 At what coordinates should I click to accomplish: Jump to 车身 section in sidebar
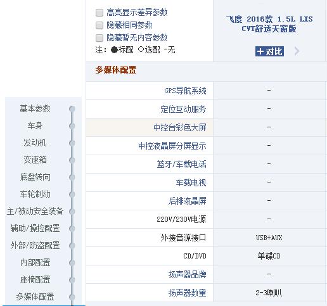pyautogui.click(x=35, y=125)
